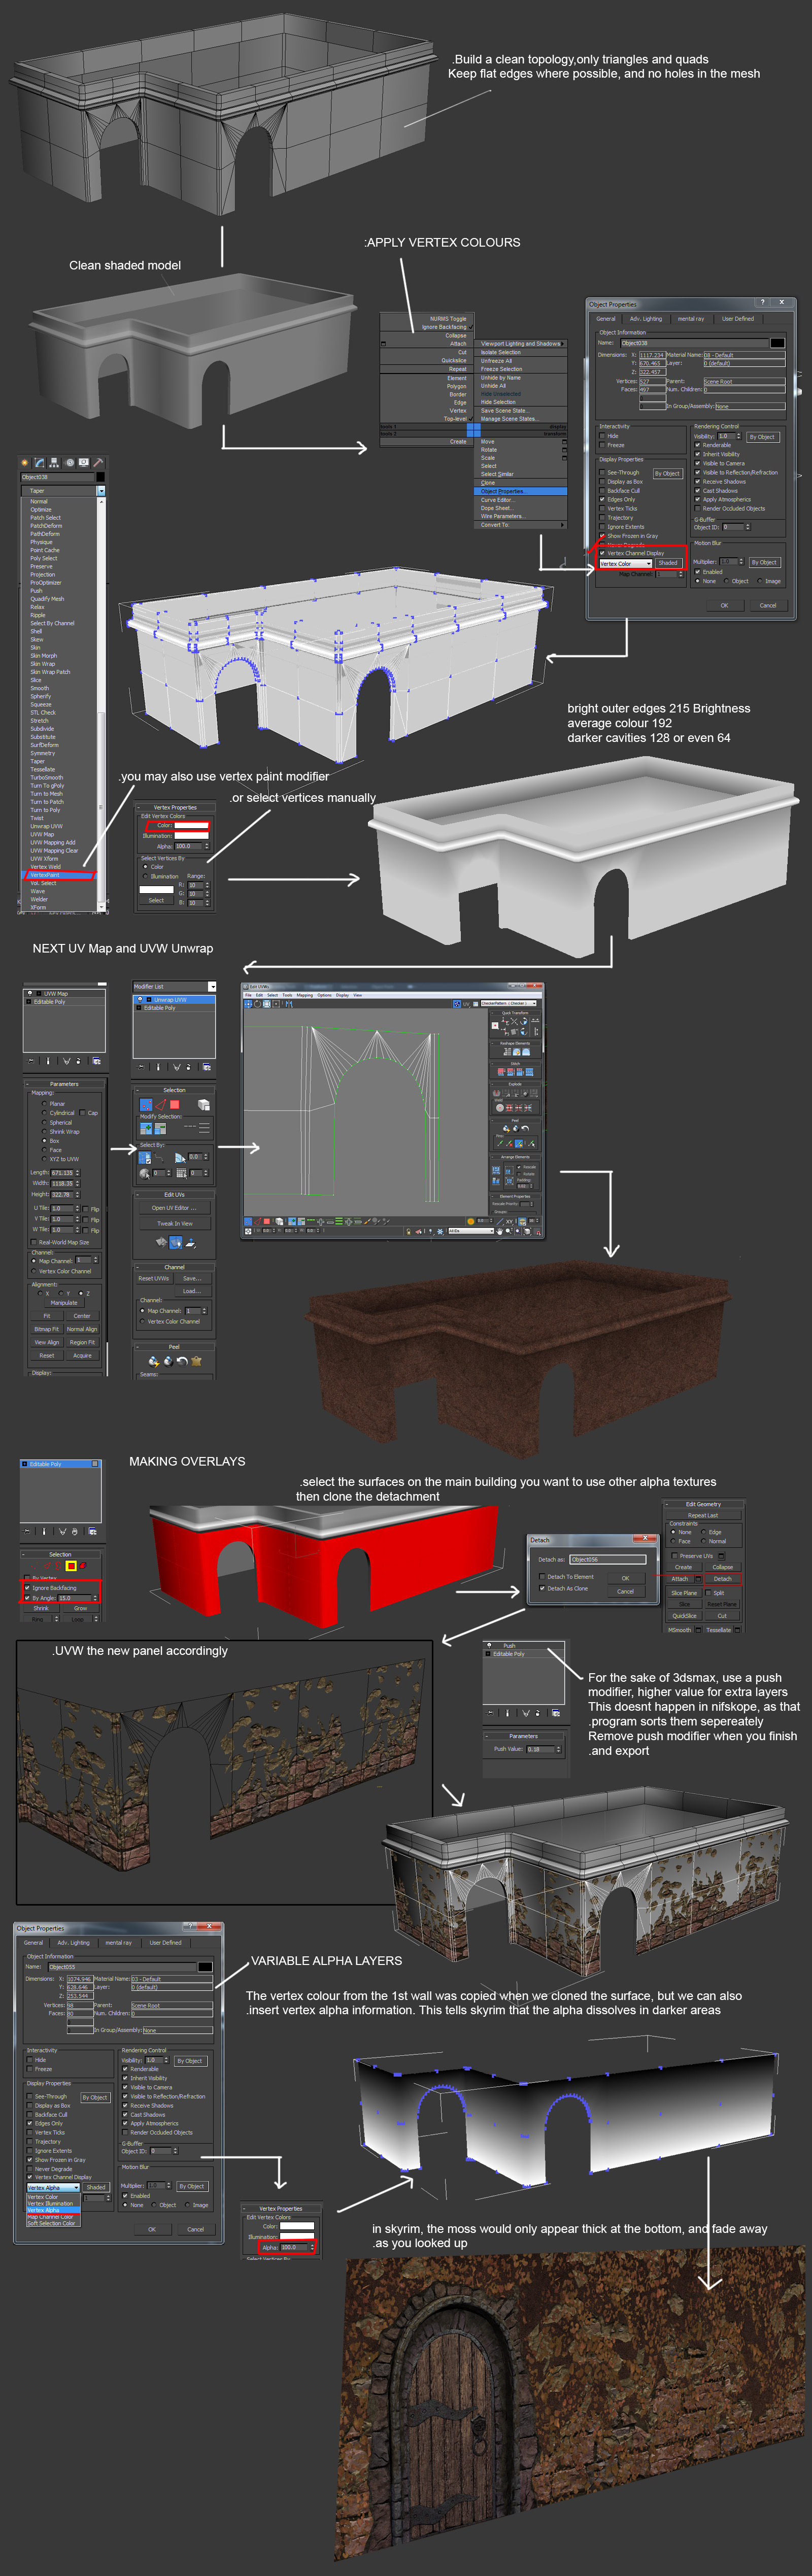Open the Modifier List dropdown above Unwrap UVW
The image size is (812, 2576).
click(x=211, y=987)
